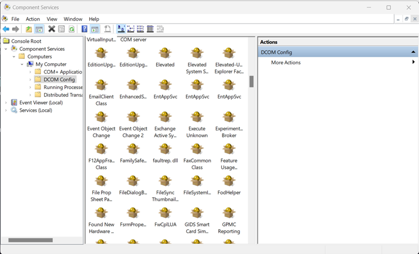Refresh the view with the toolbar icon
The width and height of the screenshot is (419, 254).
point(71,29)
